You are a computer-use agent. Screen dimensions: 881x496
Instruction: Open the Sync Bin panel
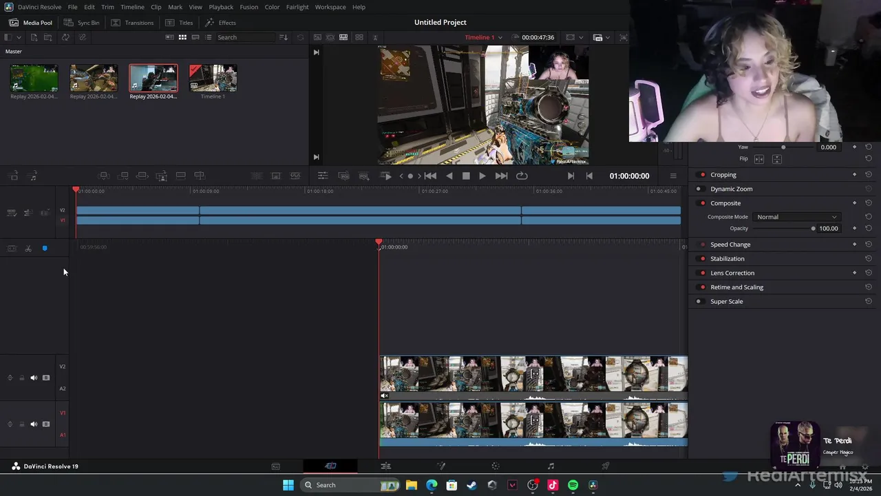coord(82,23)
